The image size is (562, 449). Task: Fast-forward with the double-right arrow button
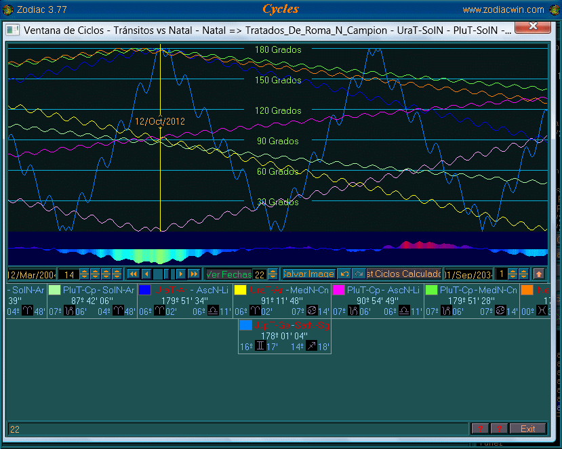[x=194, y=274]
